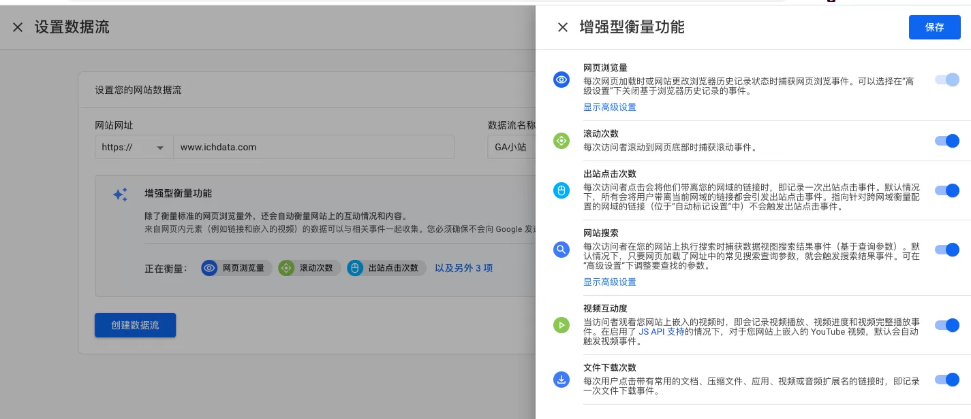Expand 显示高级设置 under 网站搜索
The width and height of the screenshot is (971, 419).
[x=610, y=282]
